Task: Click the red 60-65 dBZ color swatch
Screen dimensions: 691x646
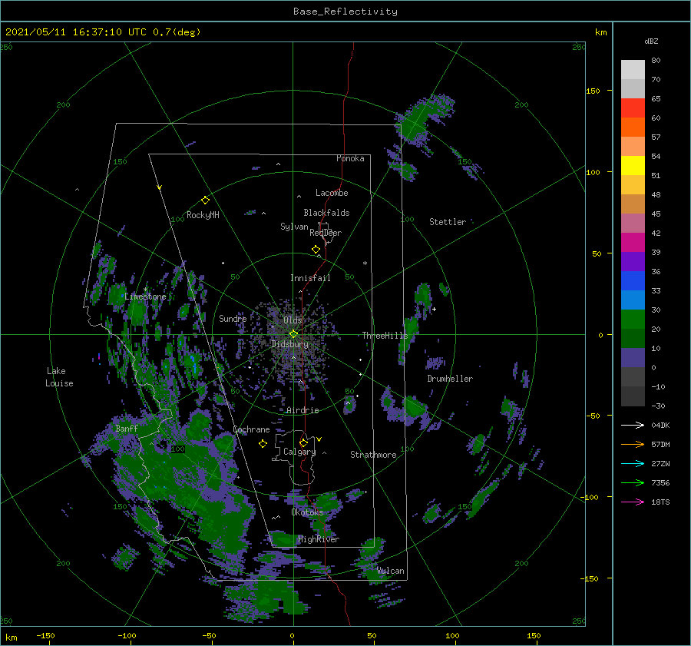Action: (633, 108)
